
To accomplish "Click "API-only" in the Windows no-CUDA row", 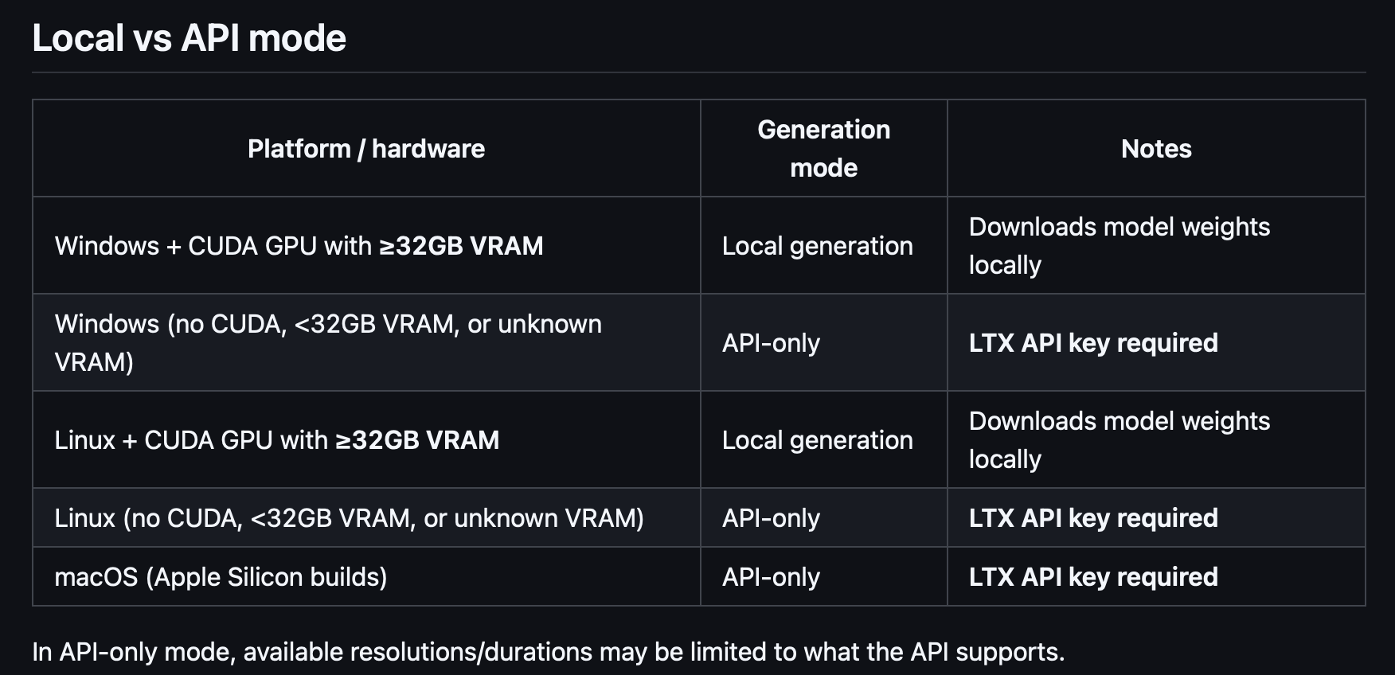I will (x=771, y=343).
